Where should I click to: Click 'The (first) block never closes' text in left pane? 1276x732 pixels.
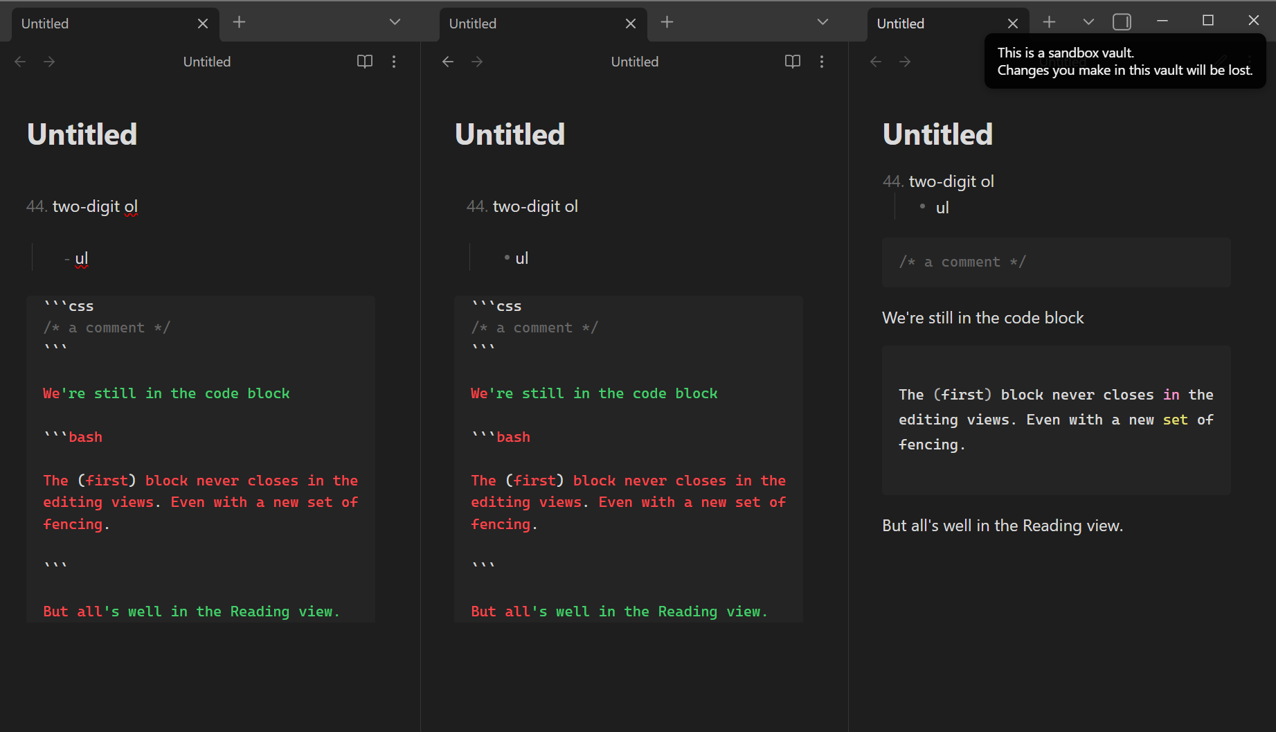tap(171, 481)
